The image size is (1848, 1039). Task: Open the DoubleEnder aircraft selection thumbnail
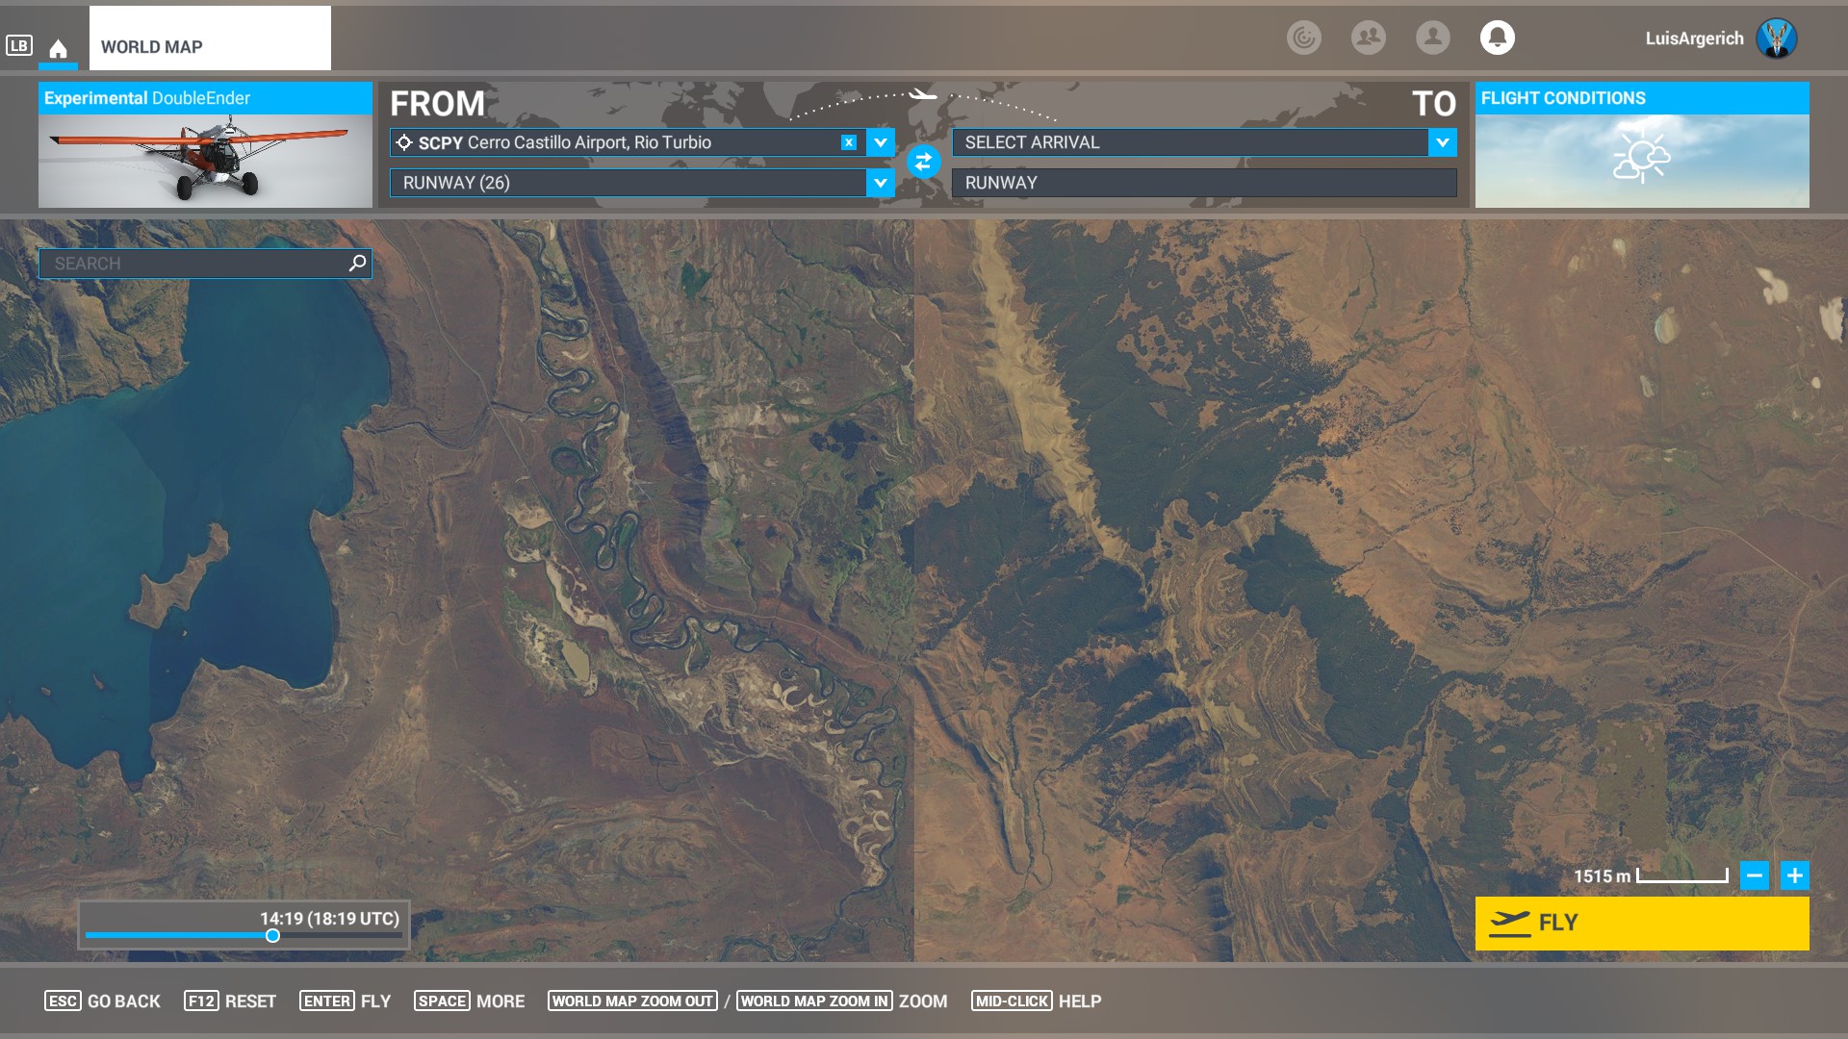(x=205, y=159)
